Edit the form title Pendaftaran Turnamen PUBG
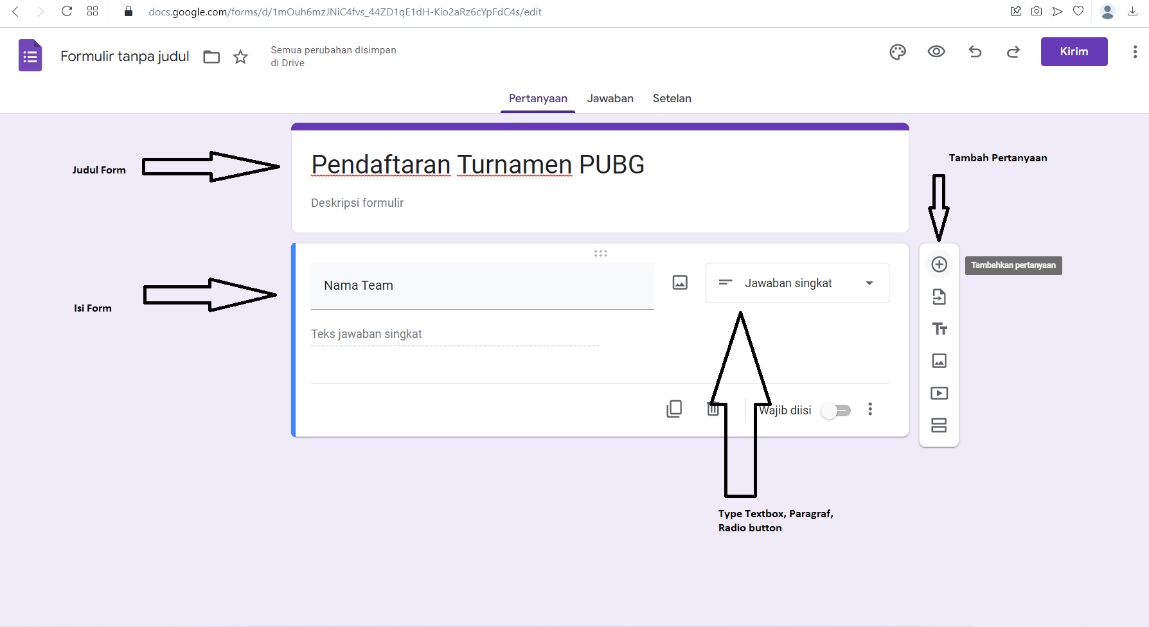 pos(477,165)
